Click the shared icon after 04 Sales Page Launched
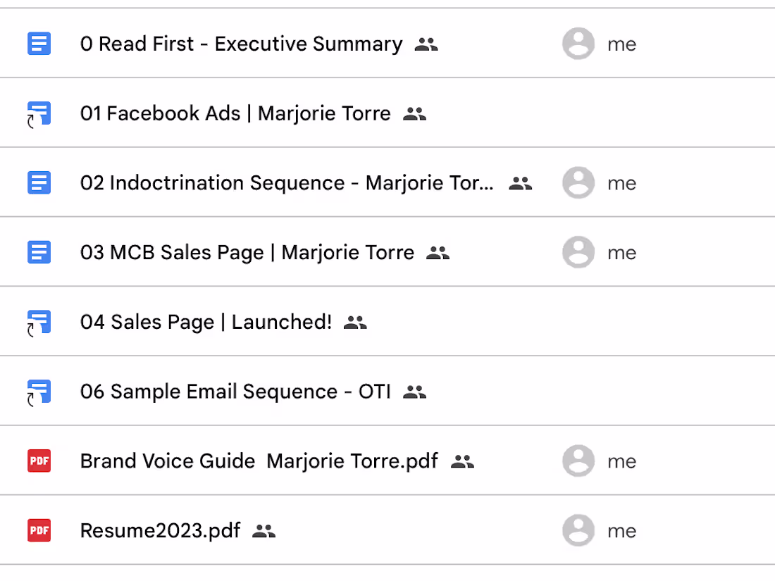775x581 pixels. (x=355, y=323)
